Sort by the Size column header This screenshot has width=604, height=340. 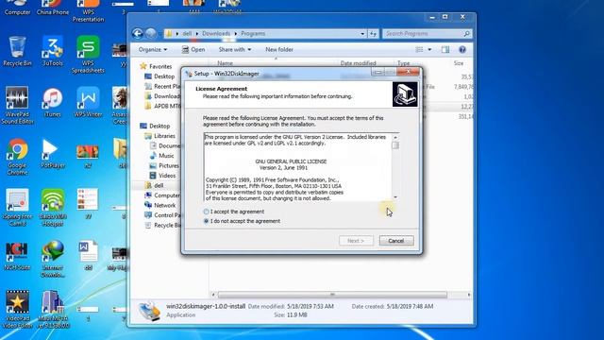point(459,63)
